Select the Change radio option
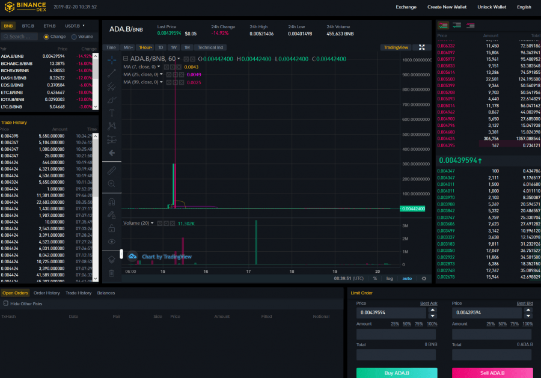Viewport: 541px width, 378px height. pyautogui.click(x=46, y=37)
